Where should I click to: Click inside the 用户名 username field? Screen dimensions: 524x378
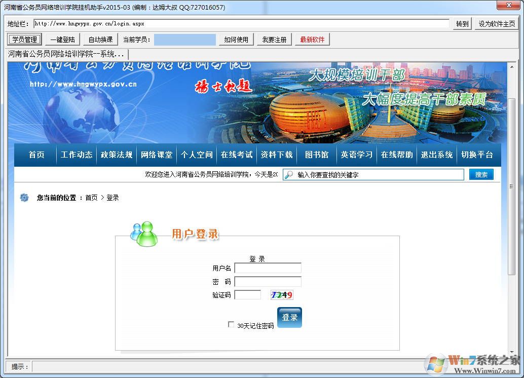(x=268, y=268)
